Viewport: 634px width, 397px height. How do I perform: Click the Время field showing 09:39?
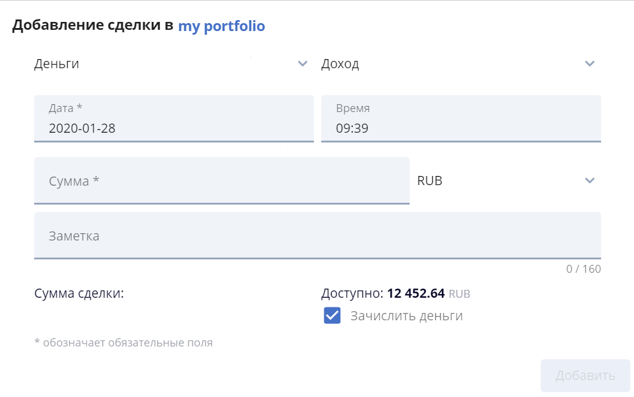click(460, 119)
